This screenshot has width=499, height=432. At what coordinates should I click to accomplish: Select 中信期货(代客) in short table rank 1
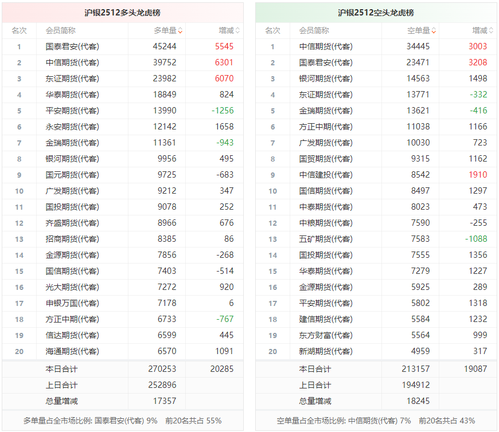[326, 46]
